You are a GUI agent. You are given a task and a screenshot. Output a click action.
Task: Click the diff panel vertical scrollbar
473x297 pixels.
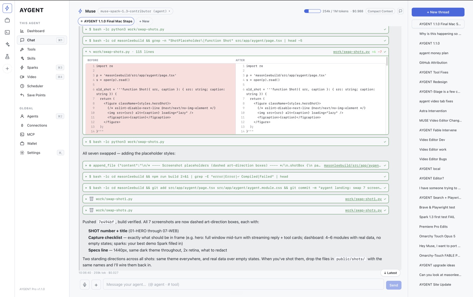387,61
